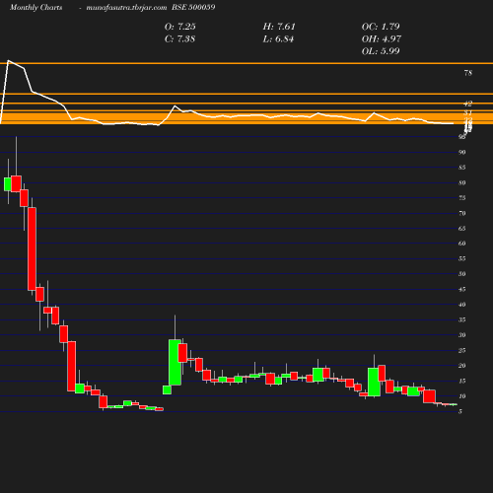Select the "BSE 500059" stock code label
The height and width of the screenshot is (493, 493).
193,7
